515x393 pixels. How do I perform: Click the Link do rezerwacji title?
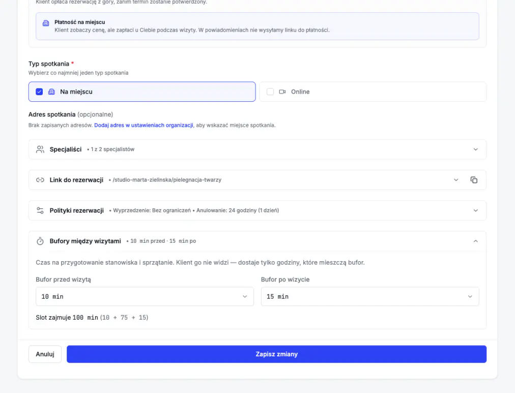coord(76,180)
